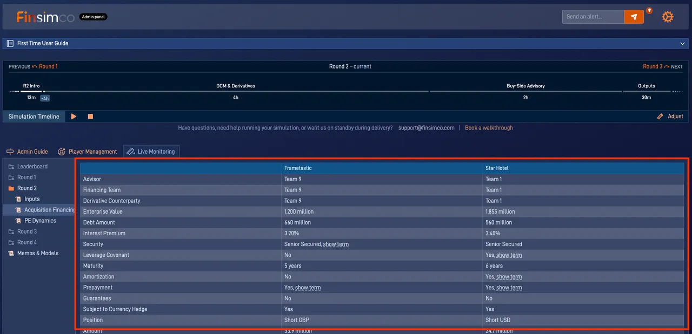Click the '660 million' Debt Amount cell
This screenshot has height=334, width=692.
(382, 222)
